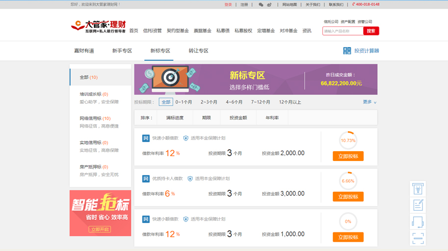Click the WeChat icon in top bar
This screenshot has height=251, width=448.
(261, 4)
